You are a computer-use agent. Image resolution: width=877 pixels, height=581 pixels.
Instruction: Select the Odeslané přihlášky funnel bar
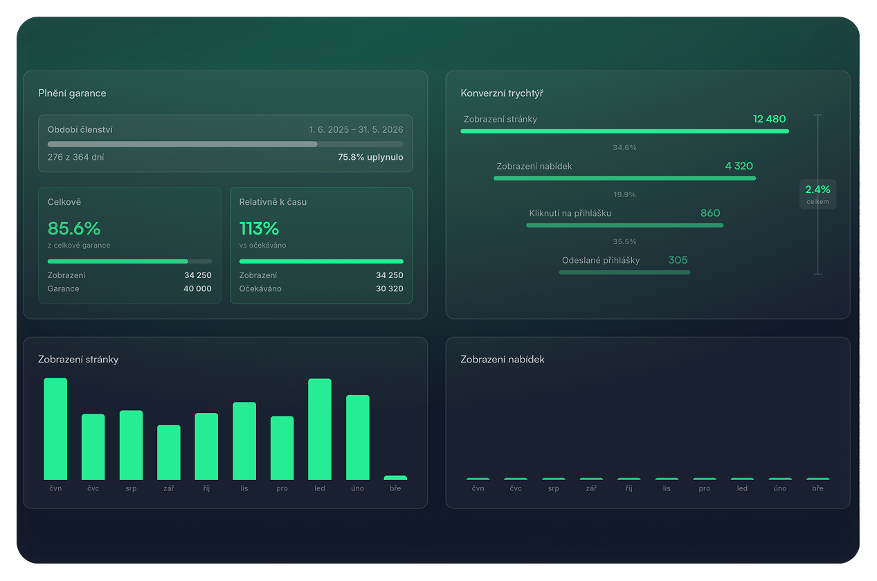[x=624, y=272]
